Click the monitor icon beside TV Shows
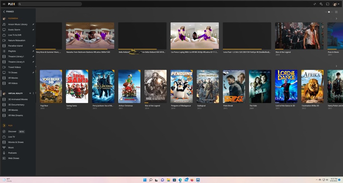 tap(4, 73)
